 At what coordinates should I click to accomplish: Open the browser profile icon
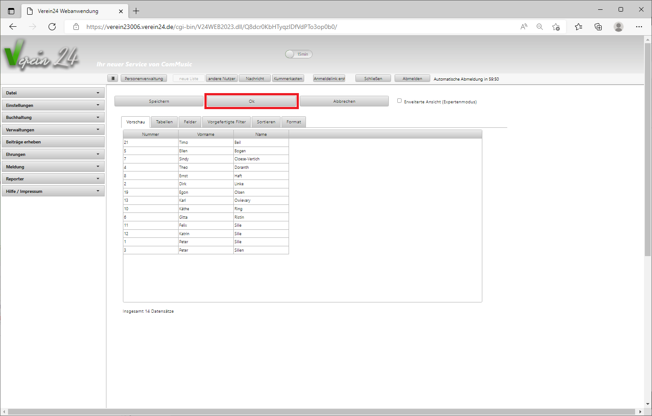pos(618,27)
